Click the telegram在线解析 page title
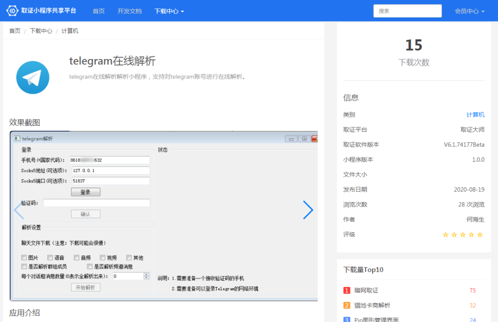Viewport: 498px width, 322px height. click(x=113, y=61)
